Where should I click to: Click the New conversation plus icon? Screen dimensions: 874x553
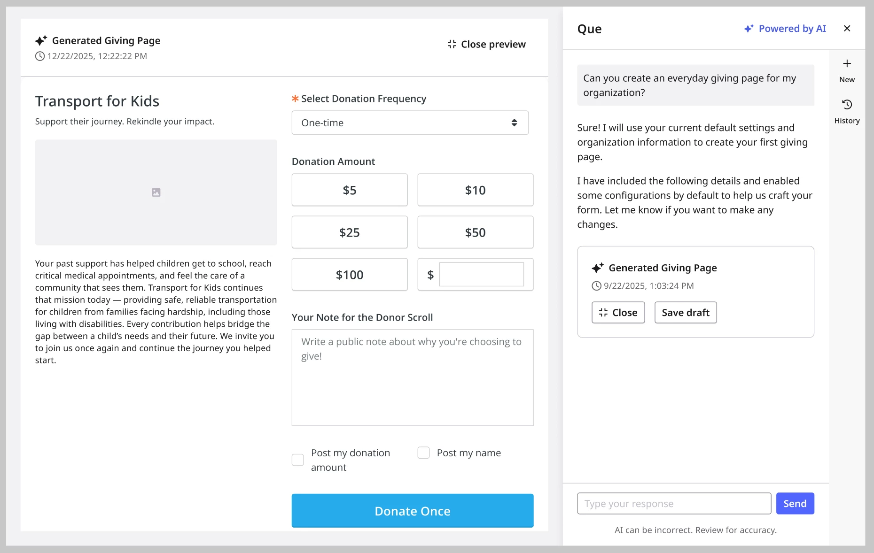pos(847,64)
